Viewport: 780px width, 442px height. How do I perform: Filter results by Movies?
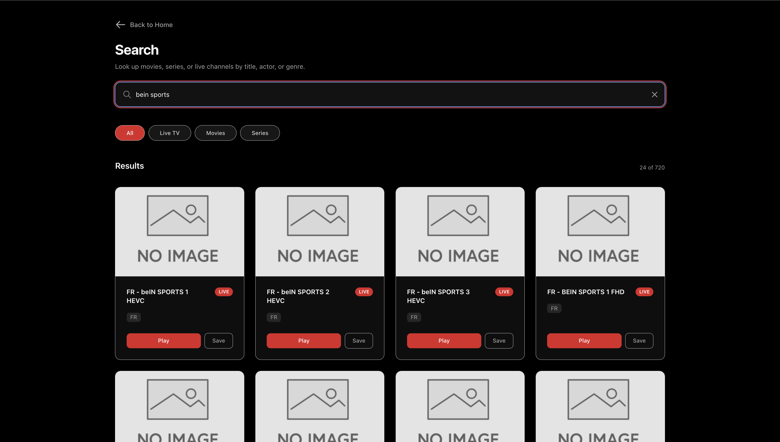tap(216, 133)
